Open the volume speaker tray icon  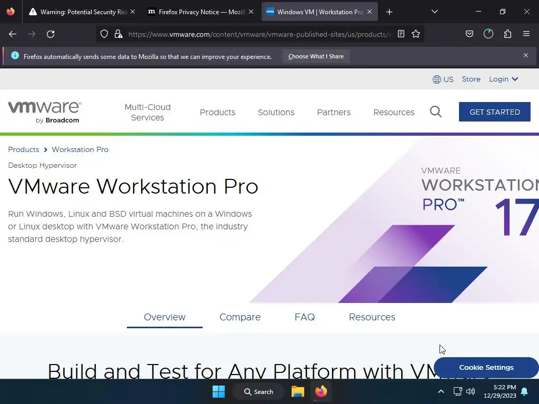coord(470,391)
